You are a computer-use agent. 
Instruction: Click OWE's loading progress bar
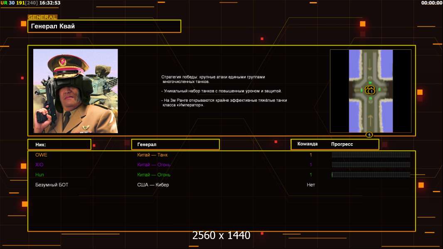371,155
